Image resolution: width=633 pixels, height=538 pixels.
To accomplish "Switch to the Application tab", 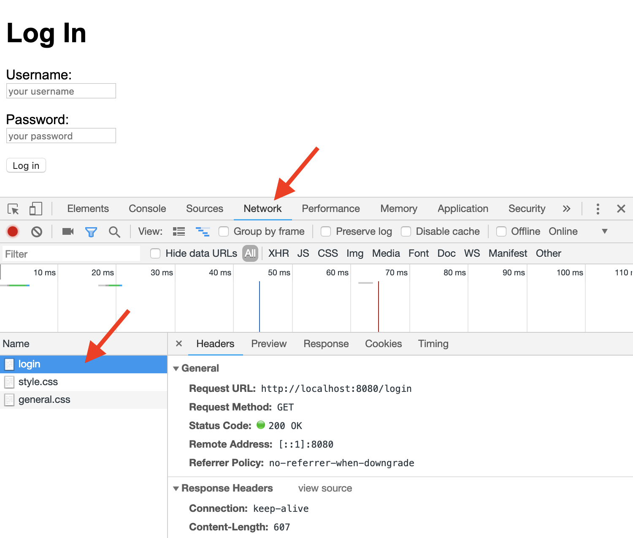I will tap(463, 209).
